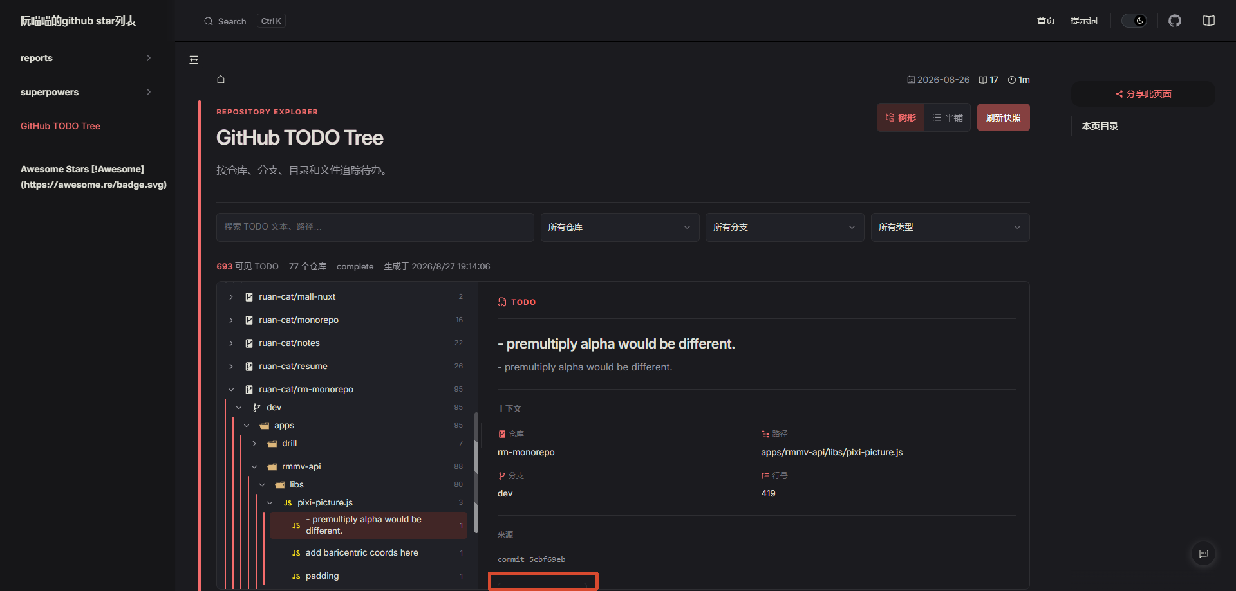Click the commit 5cbf69eb text
This screenshot has height=591, width=1236.
coord(531,559)
